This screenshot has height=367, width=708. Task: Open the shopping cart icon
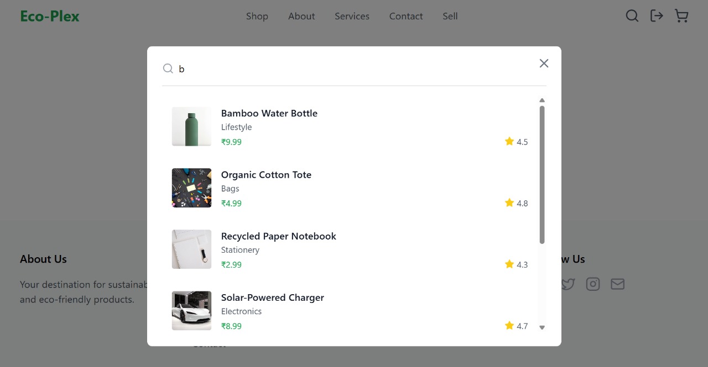[681, 16]
